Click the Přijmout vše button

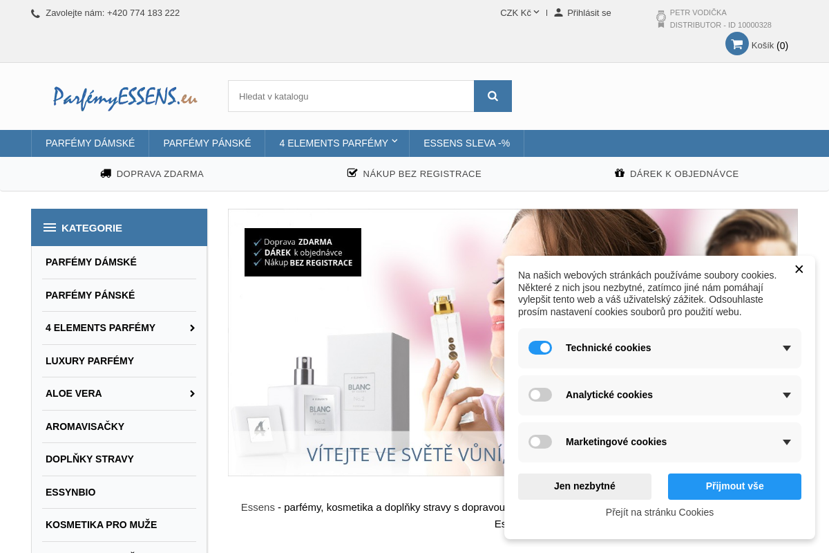click(734, 487)
